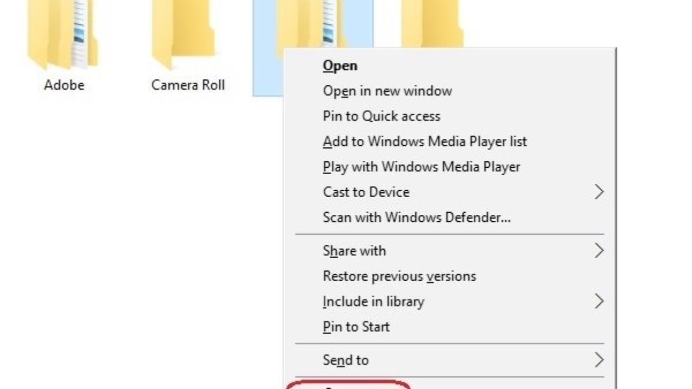Expand the Share with submenu arrow
The width and height of the screenshot is (692, 389).
[599, 251]
